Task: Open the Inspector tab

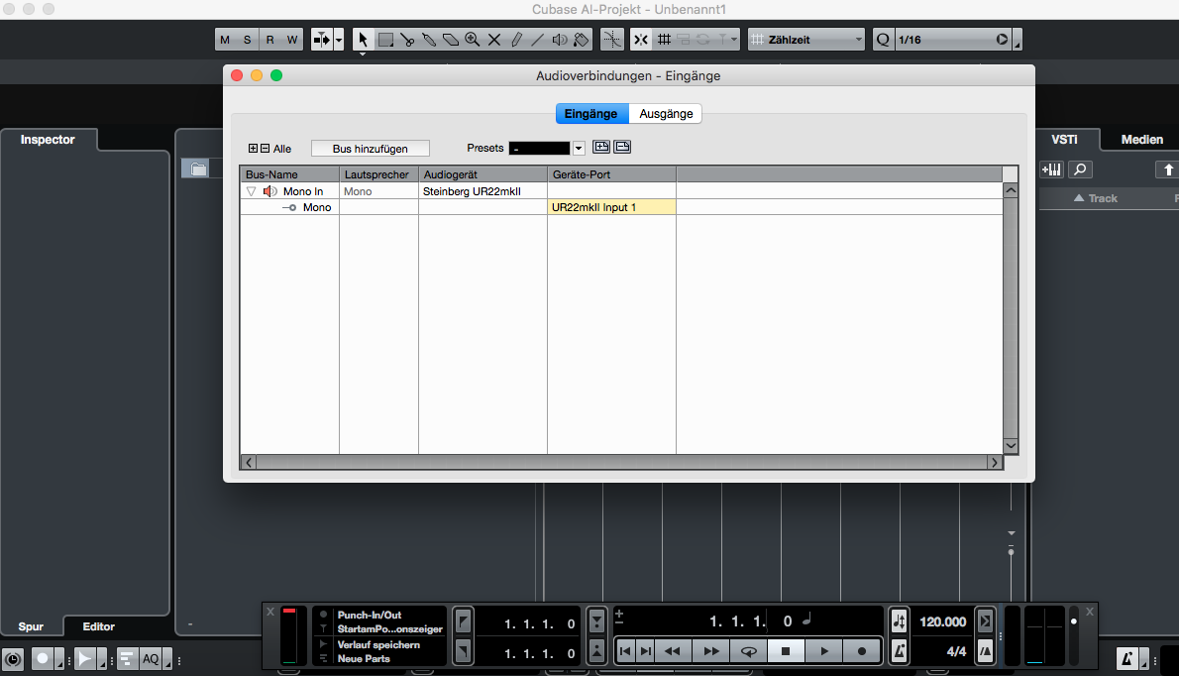Action: click(48, 139)
